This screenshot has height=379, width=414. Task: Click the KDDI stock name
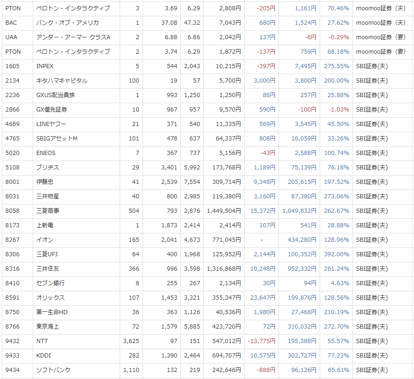43,356
